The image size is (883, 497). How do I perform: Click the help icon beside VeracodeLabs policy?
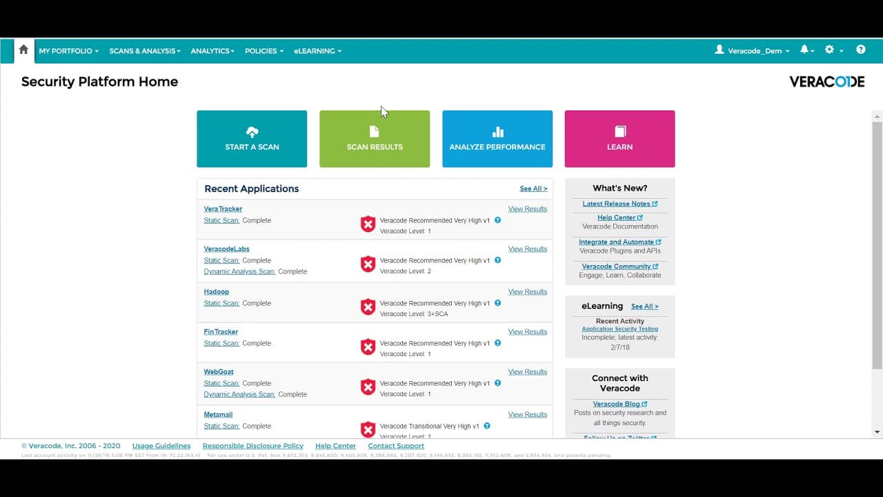pos(497,260)
